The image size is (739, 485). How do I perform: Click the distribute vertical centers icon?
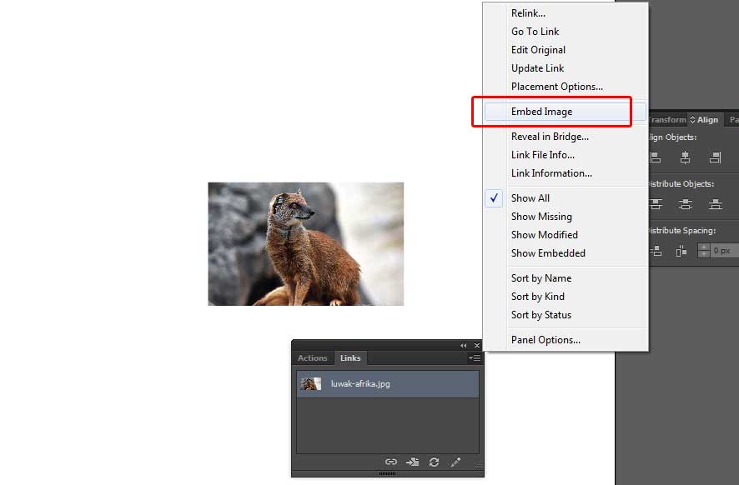685,203
